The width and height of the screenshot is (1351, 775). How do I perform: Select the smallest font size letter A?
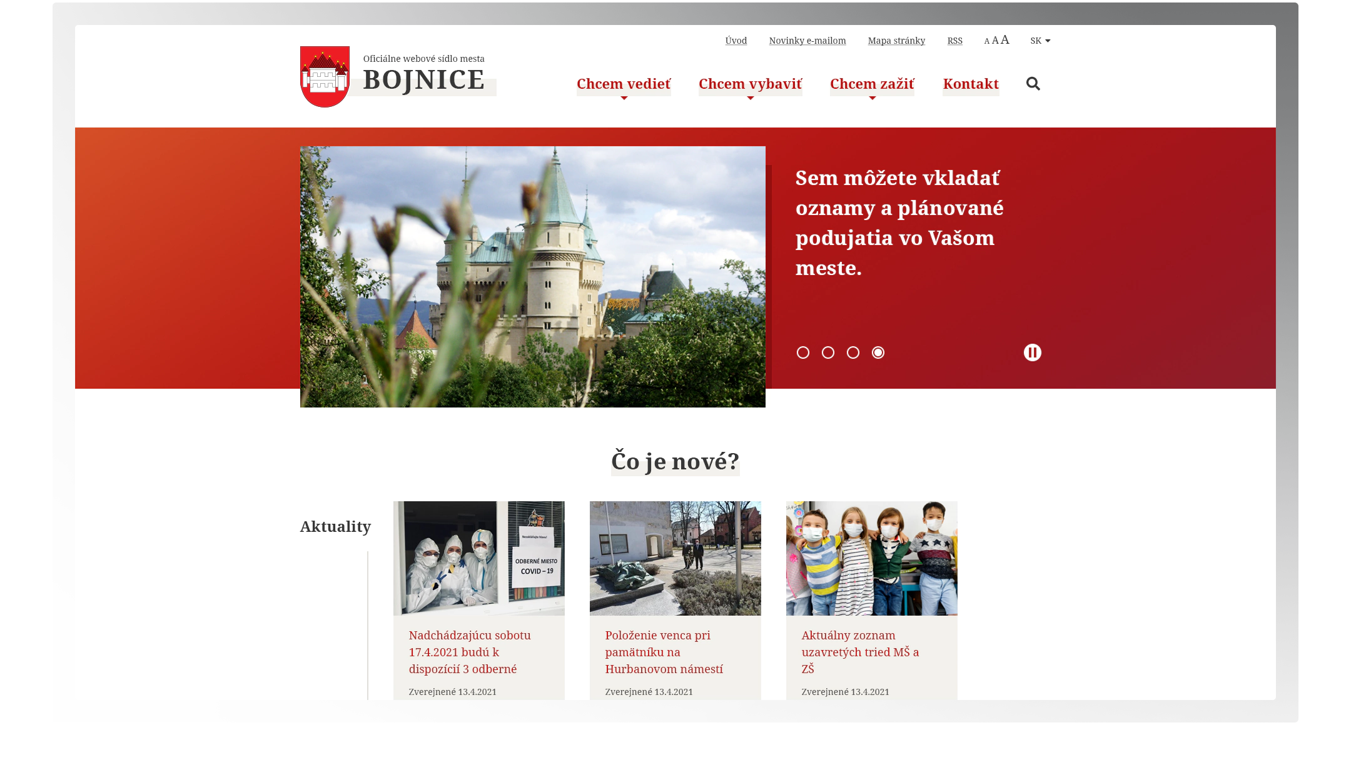[986, 41]
